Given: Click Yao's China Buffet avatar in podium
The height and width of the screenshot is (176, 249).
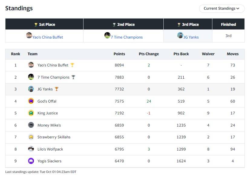Looking at the screenshot, I should (x=29, y=35).
